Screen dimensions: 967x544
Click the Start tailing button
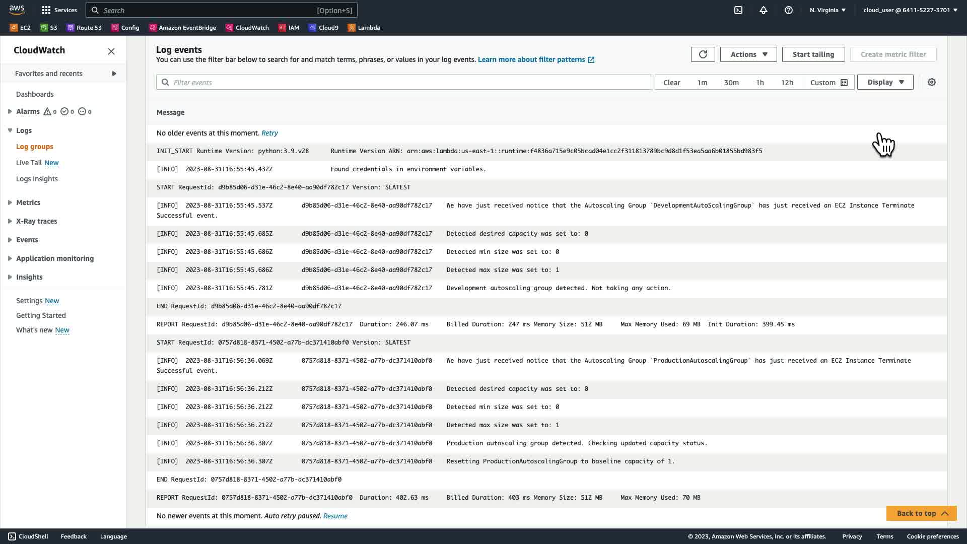pos(813,54)
